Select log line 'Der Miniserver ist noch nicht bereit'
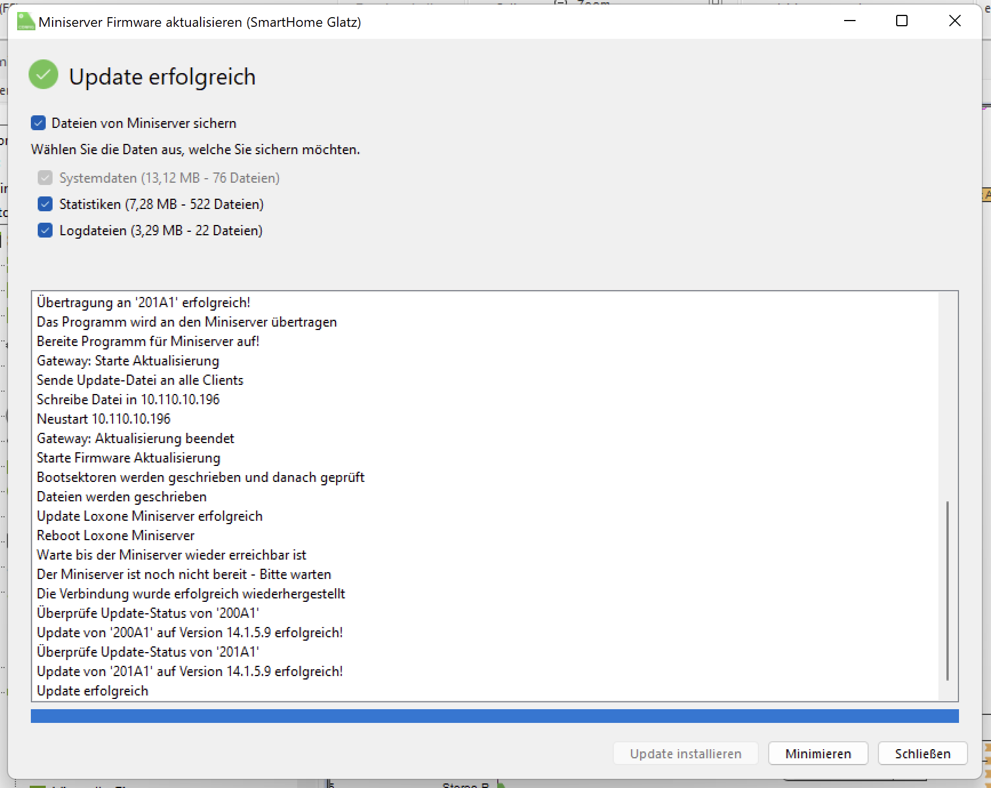Image resolution: width=991 pixels, height=788 pixels. point(184,574)
